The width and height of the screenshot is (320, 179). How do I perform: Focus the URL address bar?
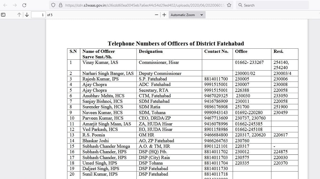(x=144, y=5)
